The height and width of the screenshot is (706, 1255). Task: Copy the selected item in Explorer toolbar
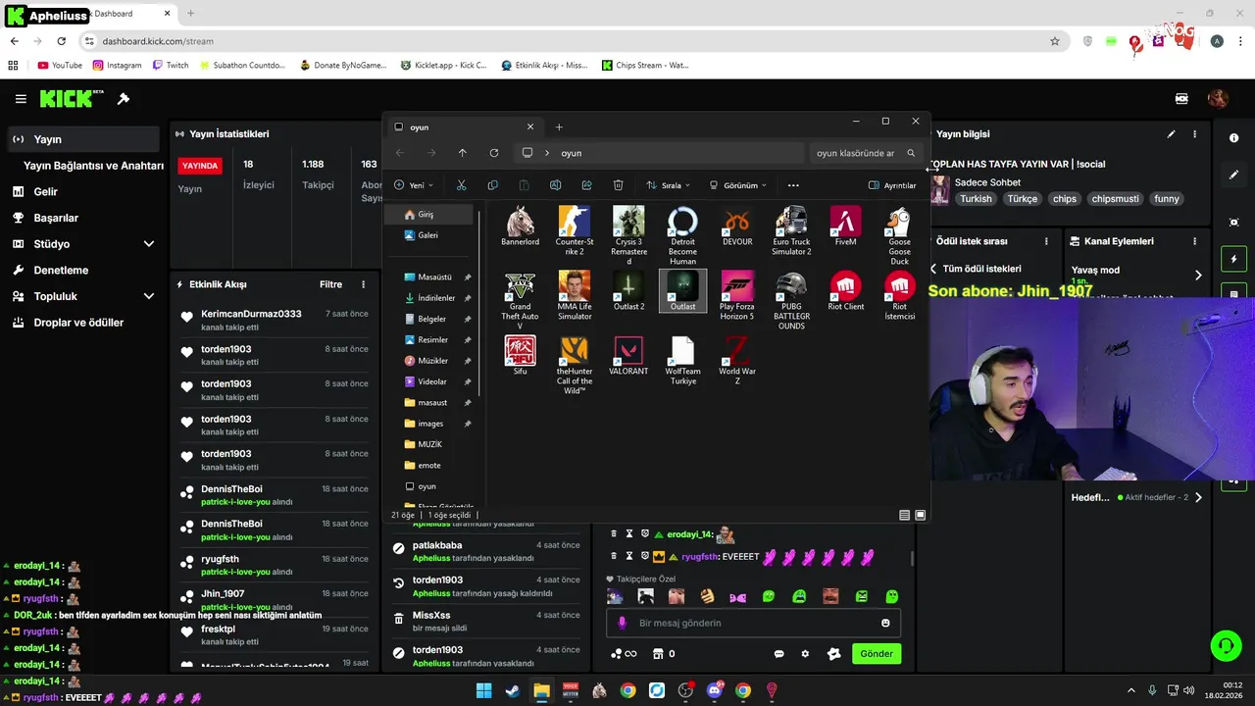click(492, 185)
